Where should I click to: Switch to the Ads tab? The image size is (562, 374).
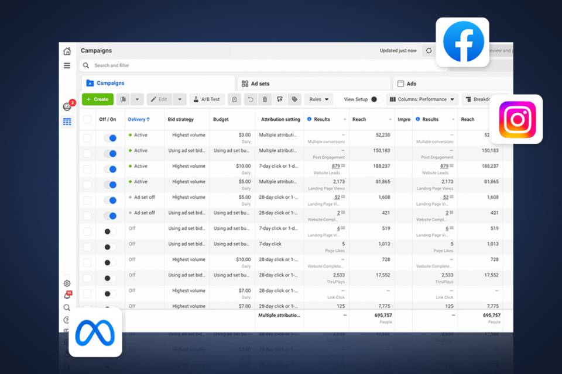click(411, 84)
